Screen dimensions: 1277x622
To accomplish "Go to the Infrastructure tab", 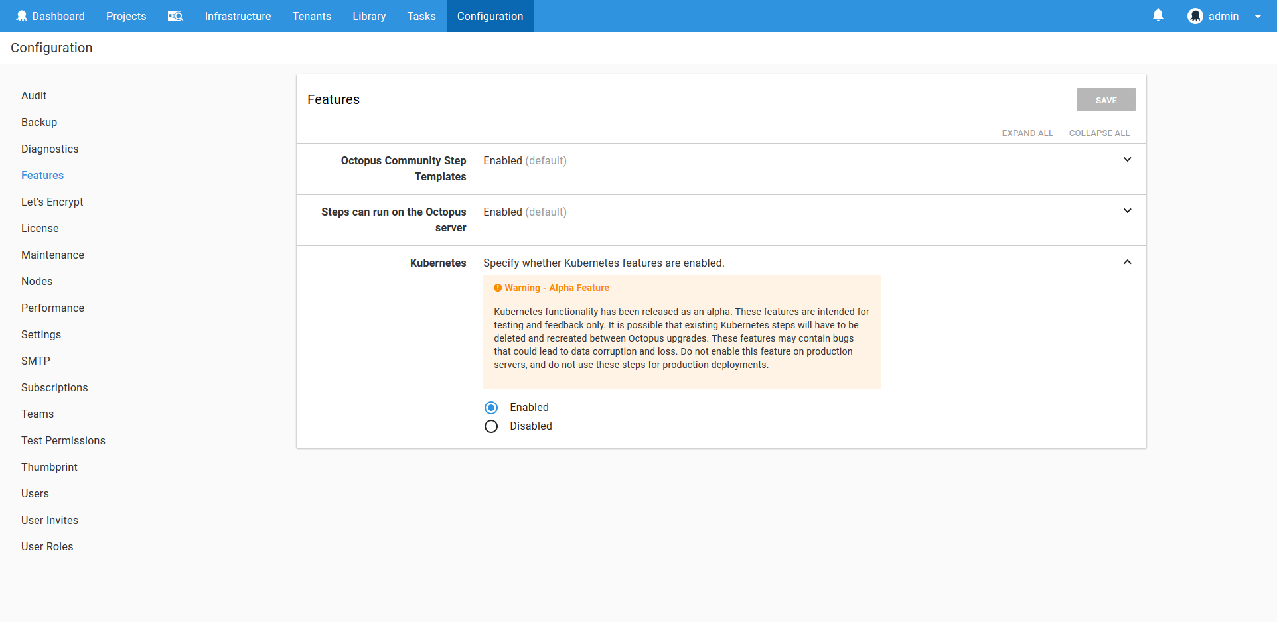I will (x=238, y=16).
